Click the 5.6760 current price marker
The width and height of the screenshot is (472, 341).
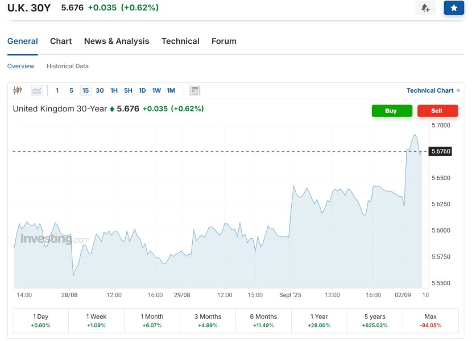[441, 151]
